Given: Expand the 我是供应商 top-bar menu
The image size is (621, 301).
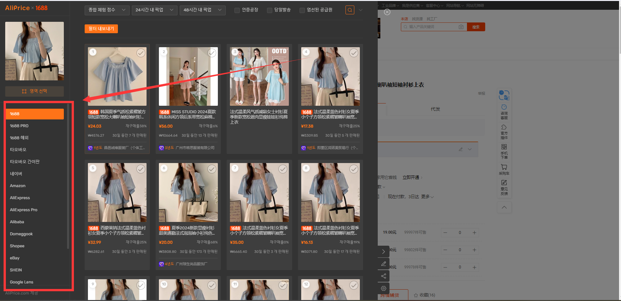Looking at the screenshot, I should point(412,6).
